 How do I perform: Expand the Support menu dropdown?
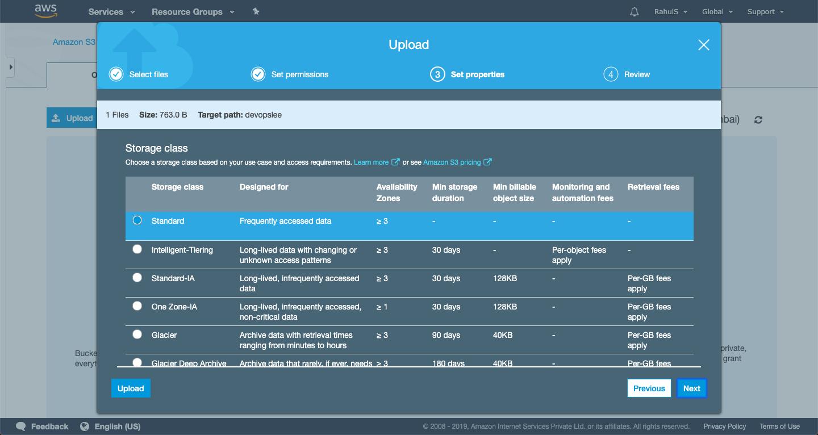pos(765,12)
